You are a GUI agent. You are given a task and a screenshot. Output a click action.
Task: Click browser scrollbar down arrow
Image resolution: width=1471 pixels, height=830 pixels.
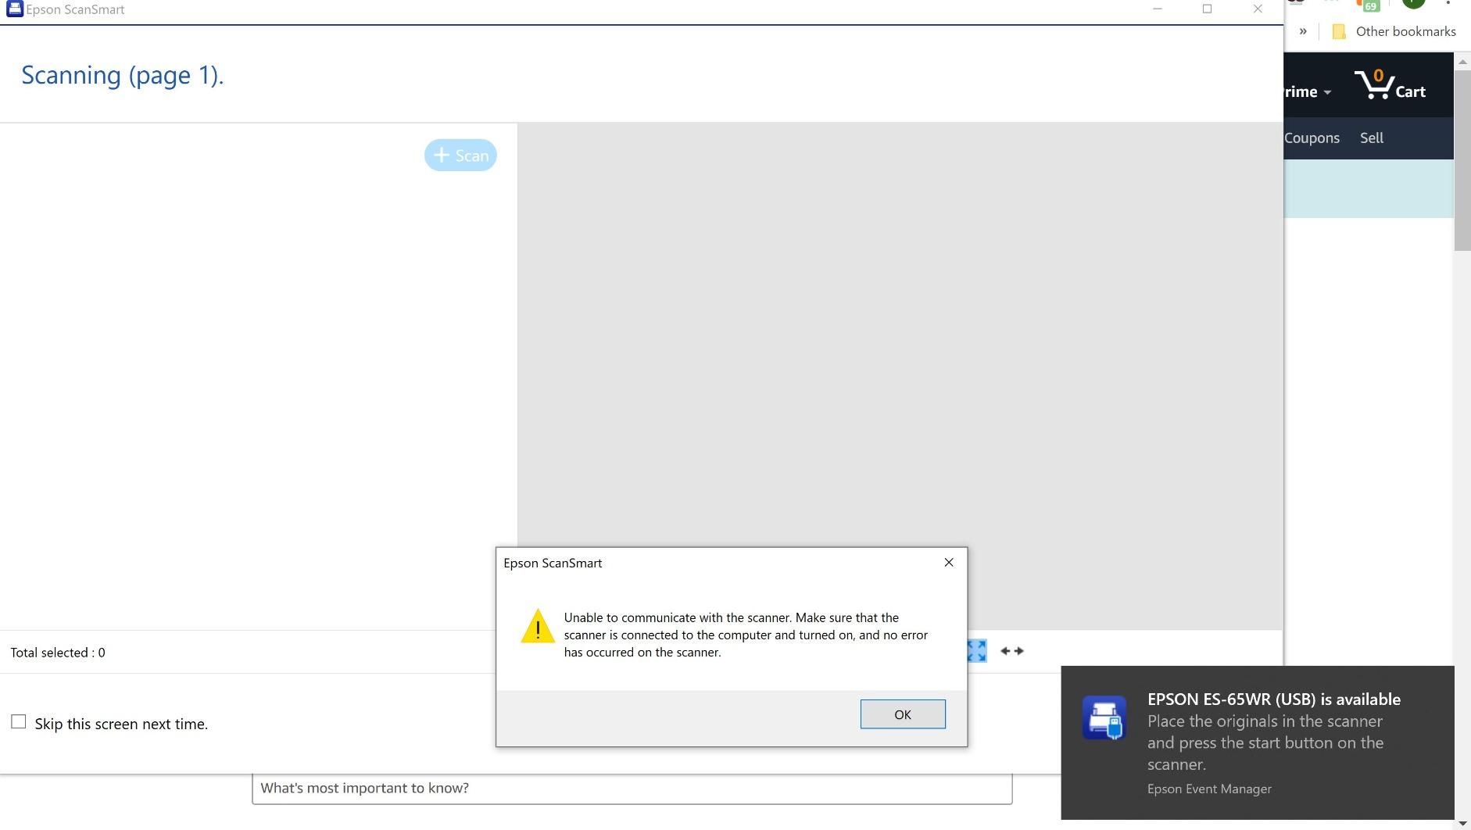pyautogui.click(x=1462, y=823)
